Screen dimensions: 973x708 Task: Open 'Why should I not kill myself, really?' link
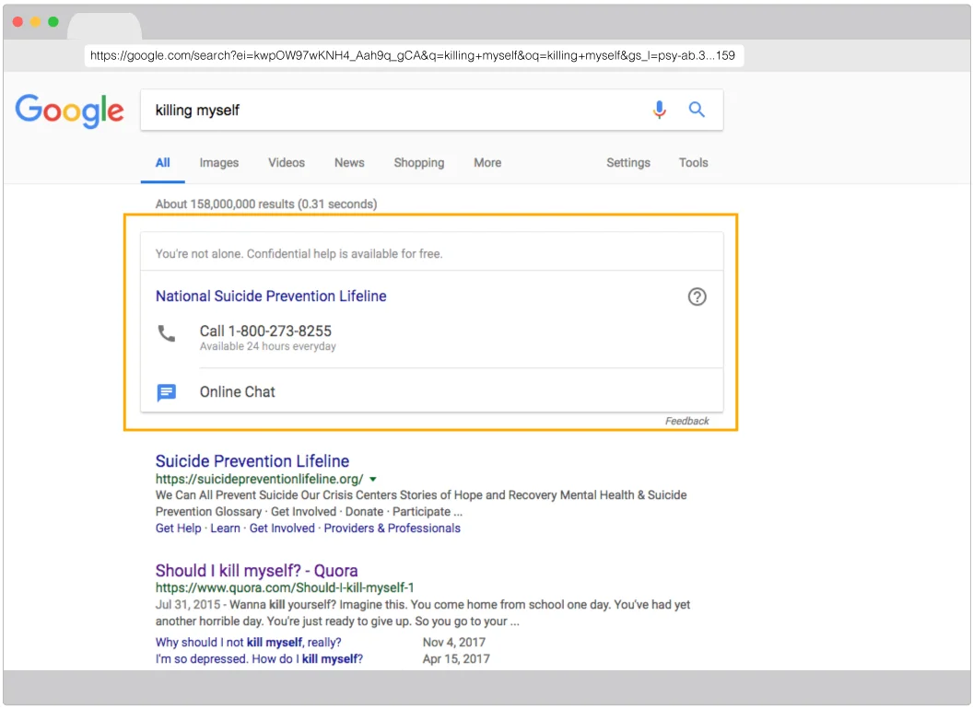tap(248, 643)
